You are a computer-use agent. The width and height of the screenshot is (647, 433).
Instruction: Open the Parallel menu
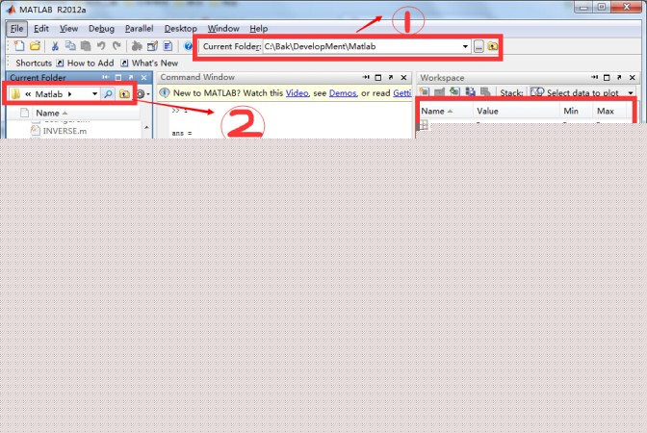coord(139,29)
